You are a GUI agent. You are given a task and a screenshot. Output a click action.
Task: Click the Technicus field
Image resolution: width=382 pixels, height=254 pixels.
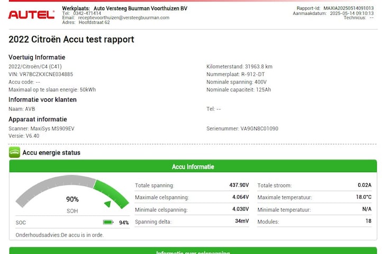358,17
